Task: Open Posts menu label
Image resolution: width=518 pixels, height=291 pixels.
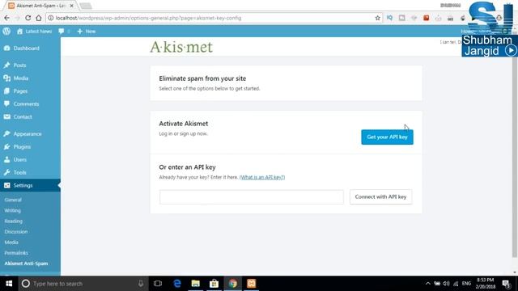Action: pos(19,65)
